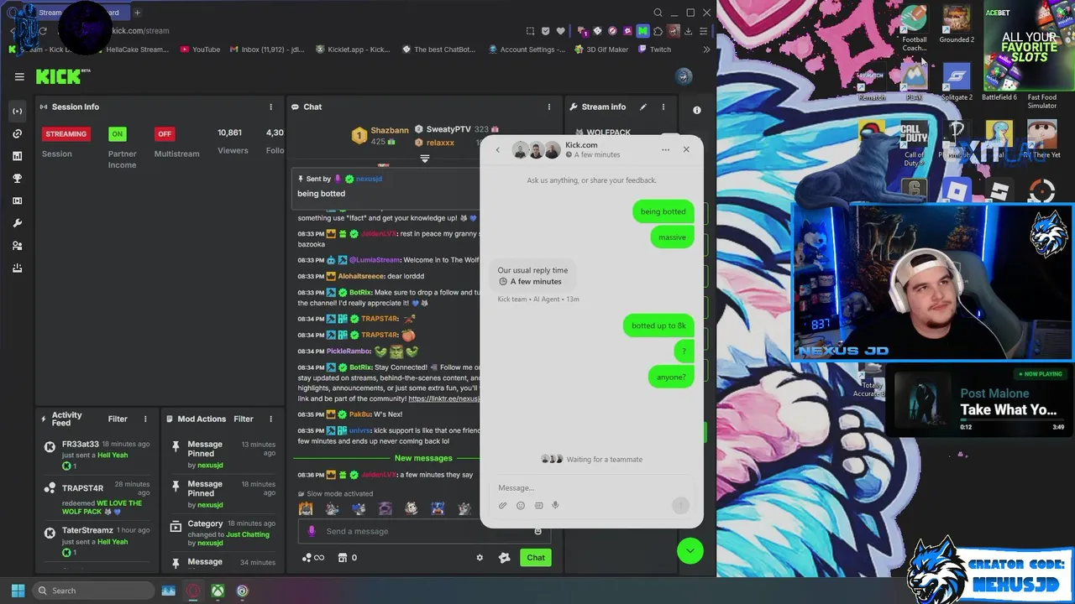
Task: Click the Send a message field
Action: [424, 531]
